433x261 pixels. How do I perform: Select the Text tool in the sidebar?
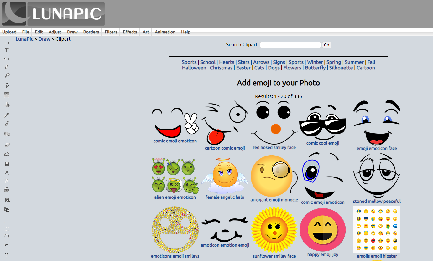(7, 50)
